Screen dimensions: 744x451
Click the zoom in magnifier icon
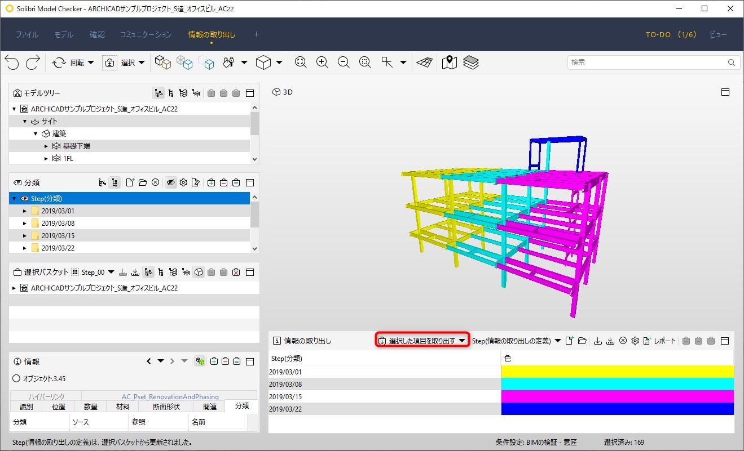point(322,62)
